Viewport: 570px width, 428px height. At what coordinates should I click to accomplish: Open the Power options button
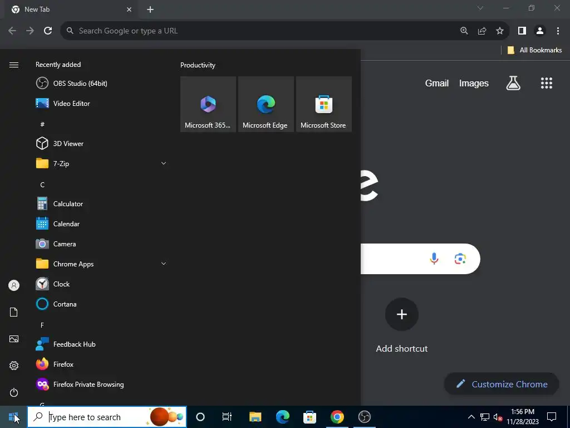pos(14,392)
